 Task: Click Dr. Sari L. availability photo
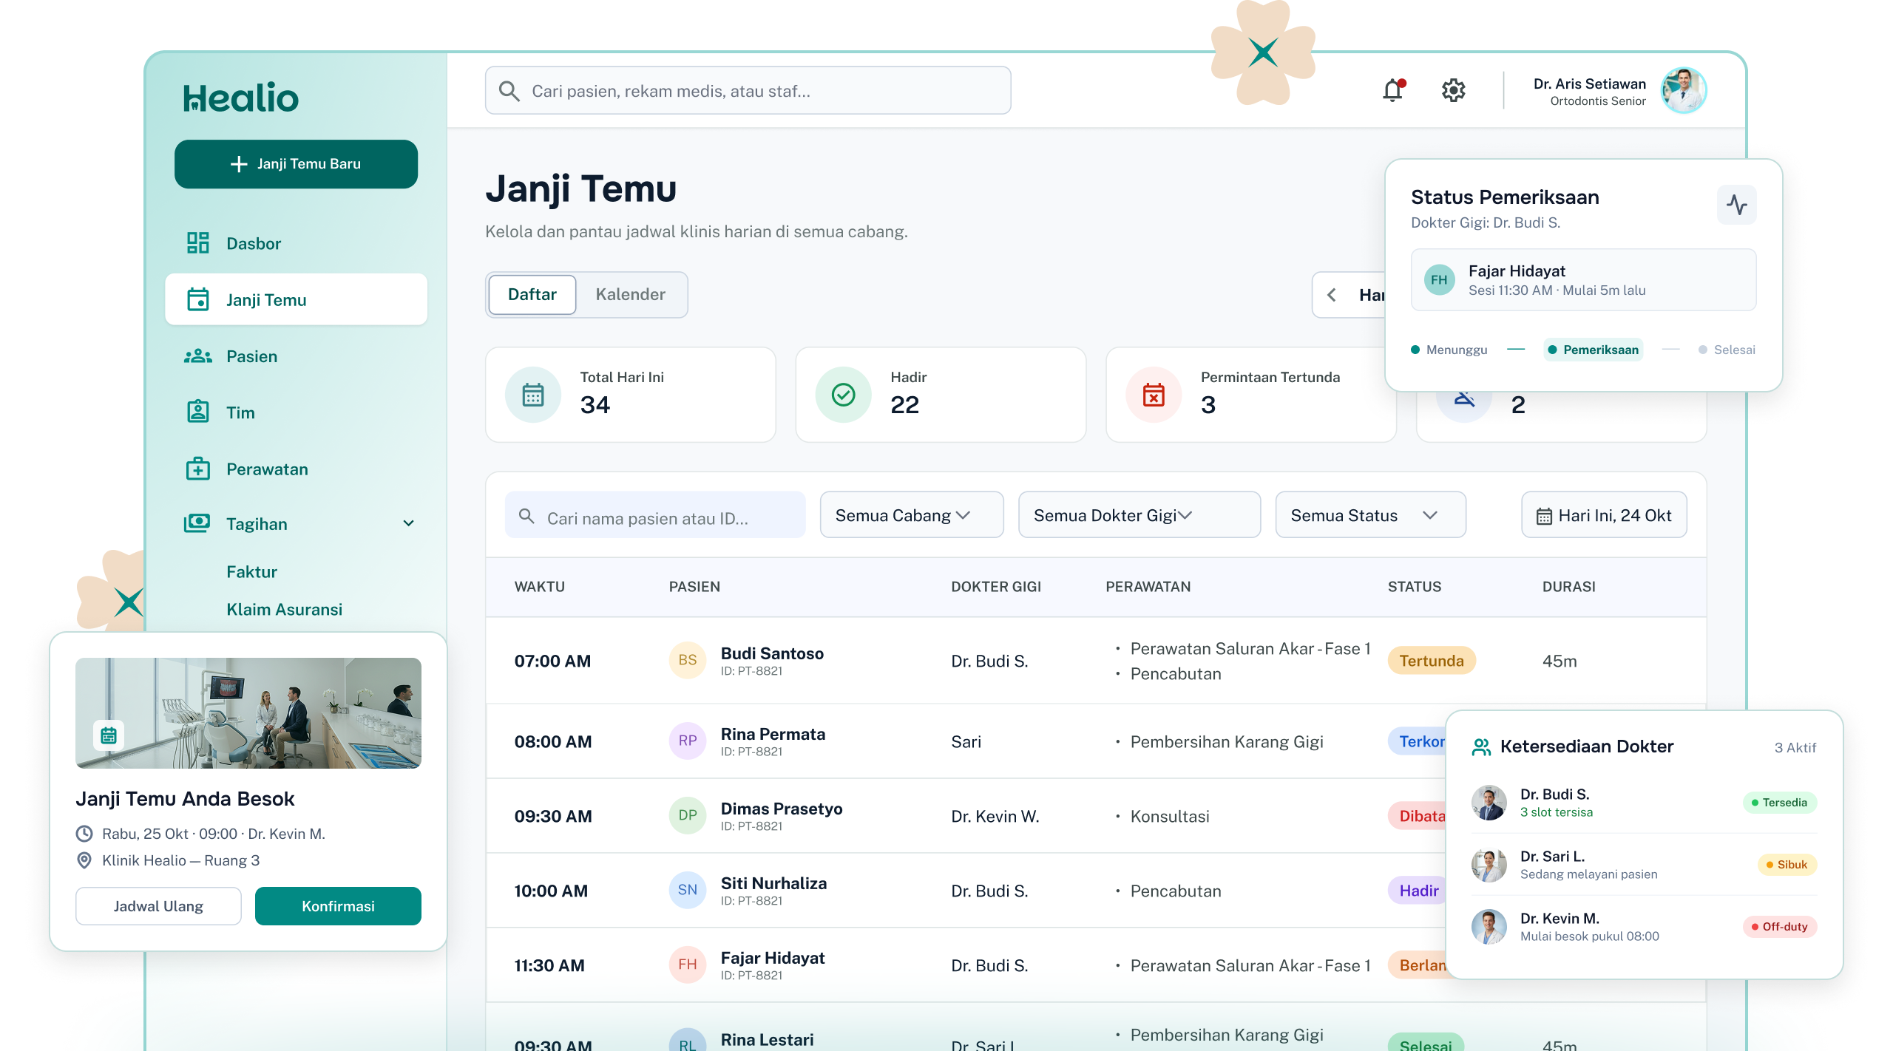pos(1489,865)
